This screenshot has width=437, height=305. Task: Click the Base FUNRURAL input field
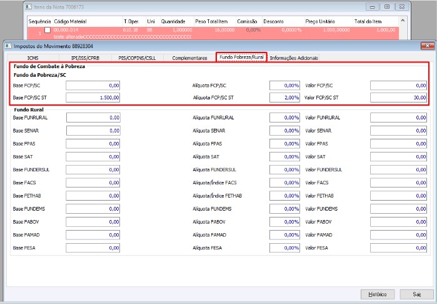[93, 117]
